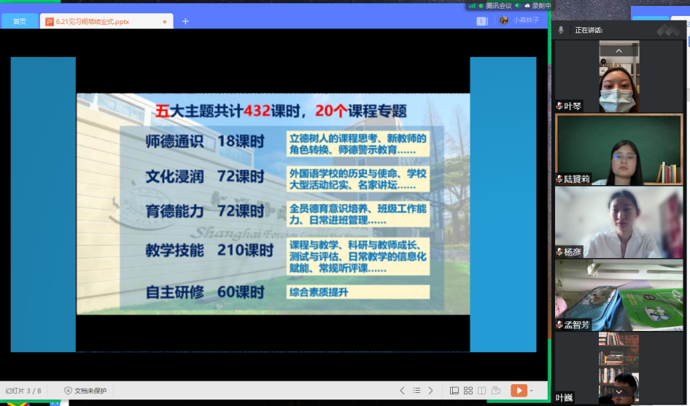Viewport: 690px width, 406px height.
Task: Click the 教学技能 heading on slide
Action: (175, 250)
